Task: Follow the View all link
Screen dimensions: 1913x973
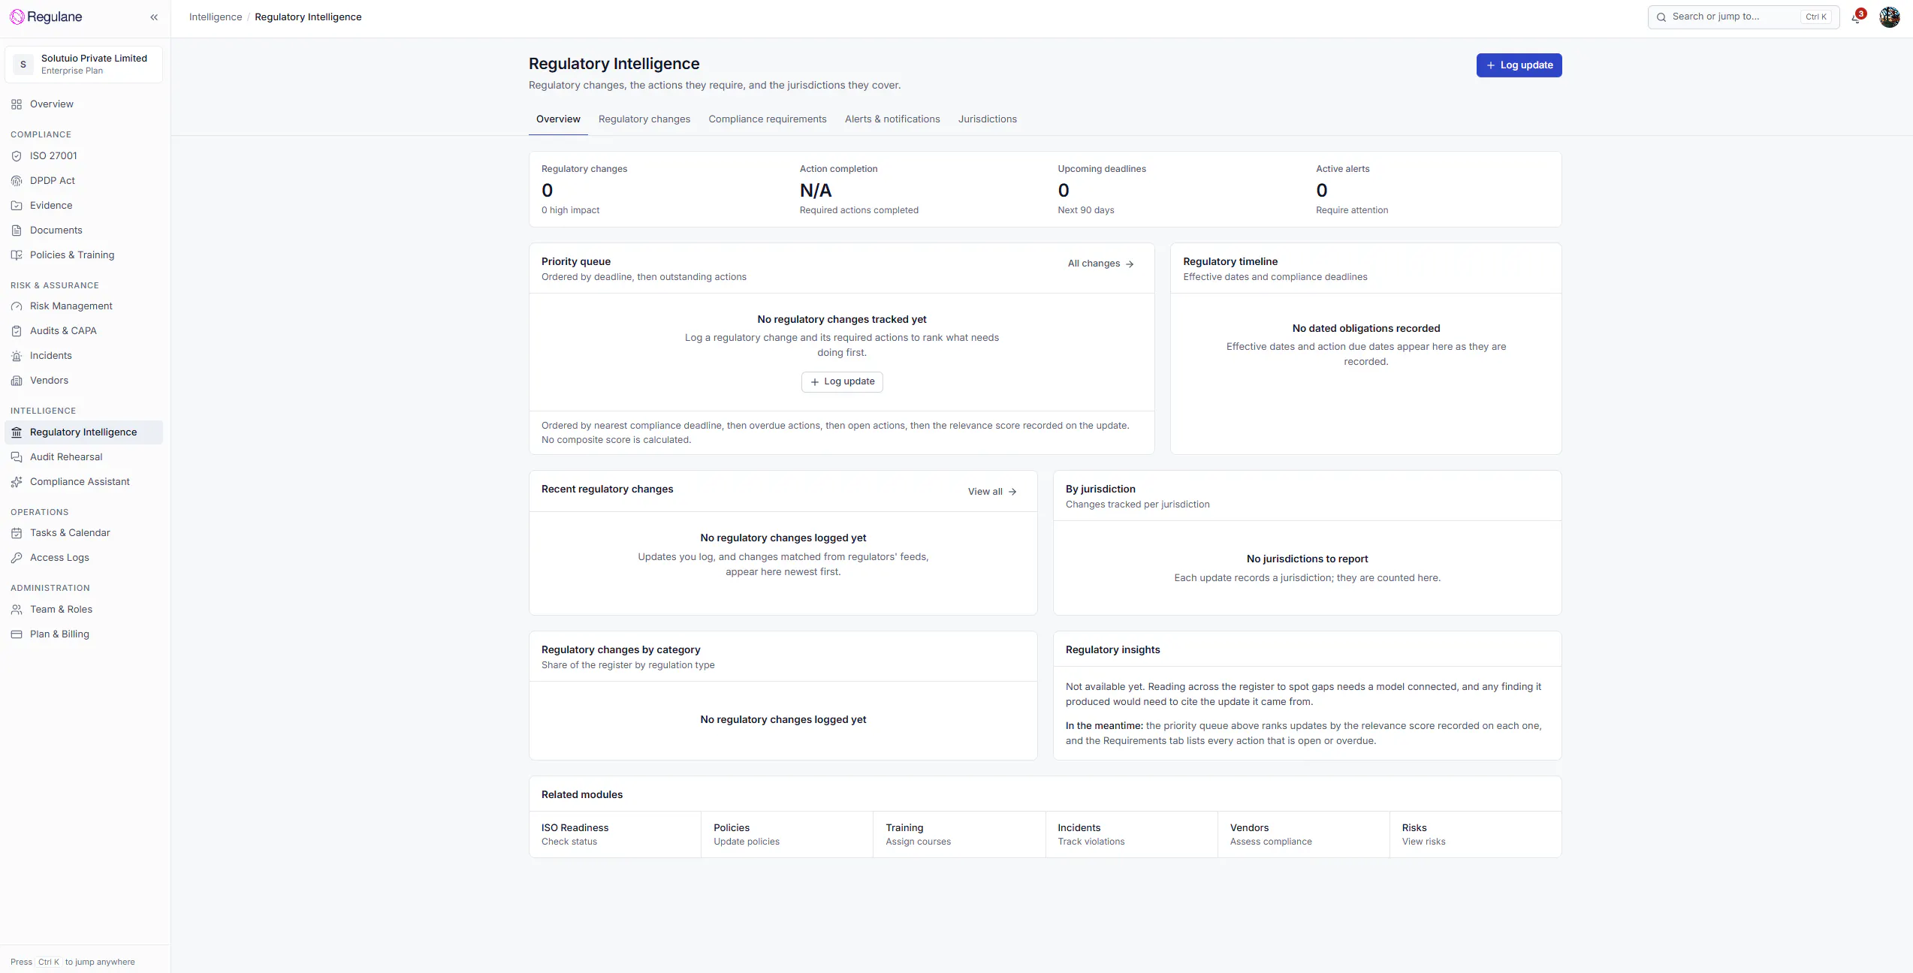Action: [x=991, y=492]
